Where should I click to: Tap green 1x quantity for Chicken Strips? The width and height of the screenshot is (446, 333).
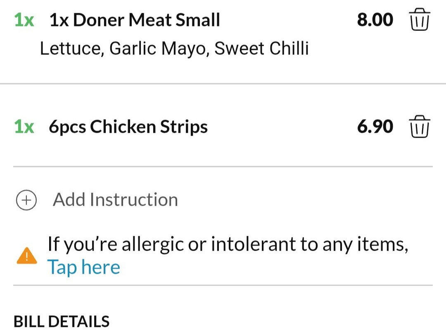tap(24, 127)
